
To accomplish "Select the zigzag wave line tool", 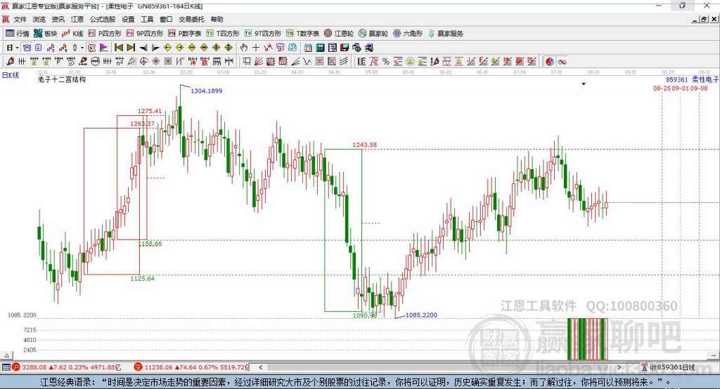I will pos(307,62).
